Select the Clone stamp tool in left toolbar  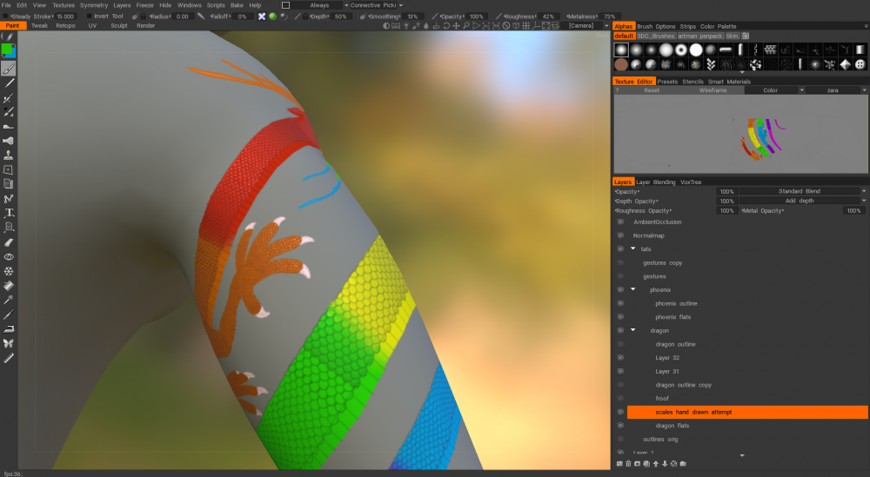click(x=9, y=156)
